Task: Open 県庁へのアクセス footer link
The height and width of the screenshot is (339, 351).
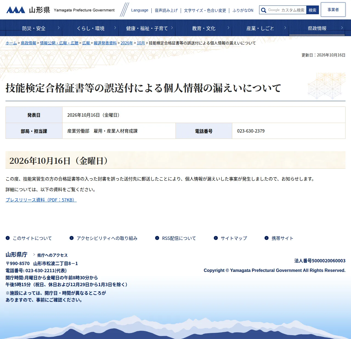Action: coord(52,255)
